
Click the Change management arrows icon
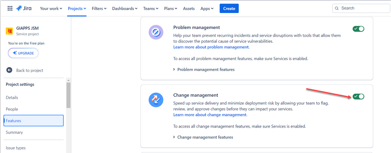[156, 100]
